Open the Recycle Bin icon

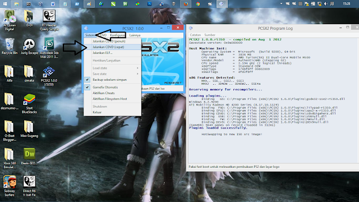coord(10,46)
